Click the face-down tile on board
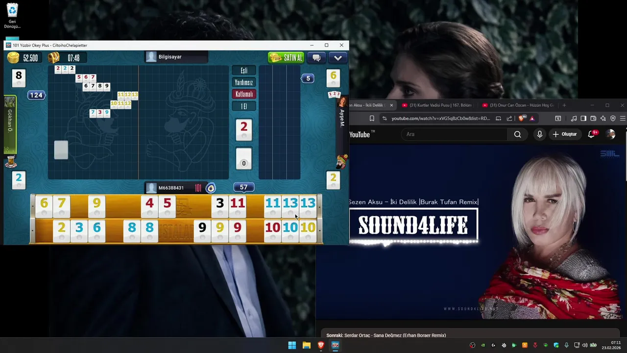The height and width of the screenshot is (353, 627). coord(61,150)
